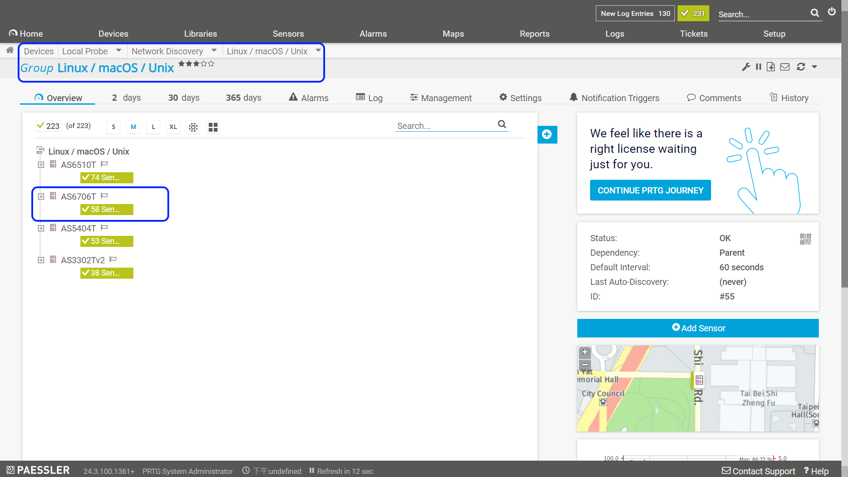Click the geo map thumbnail
Viewport: 848px width, 477px height.
pos(698,389)
